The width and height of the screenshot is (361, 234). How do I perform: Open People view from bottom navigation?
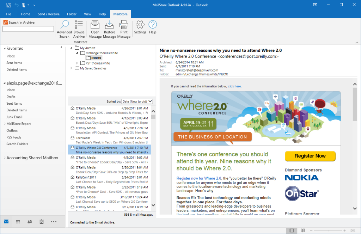pyautogui.click(x=30, y=221)
